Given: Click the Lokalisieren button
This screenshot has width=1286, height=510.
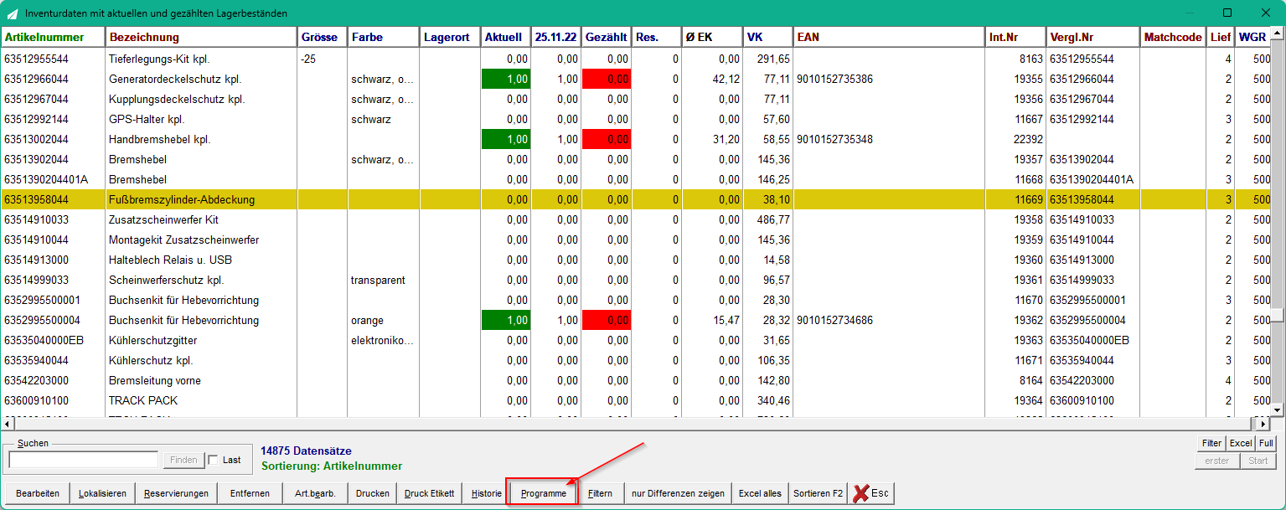Looking at the screenshot, I should click(102, 493).
